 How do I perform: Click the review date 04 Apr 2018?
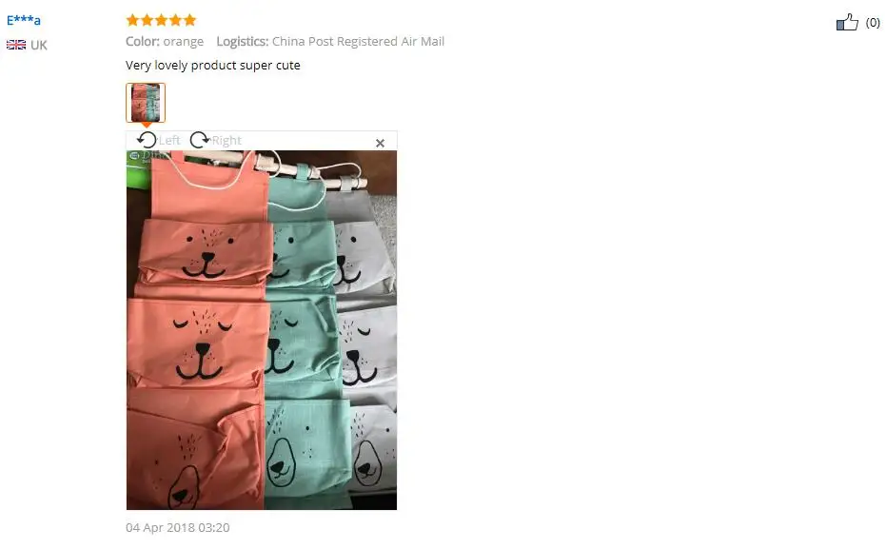pos(177,527)
